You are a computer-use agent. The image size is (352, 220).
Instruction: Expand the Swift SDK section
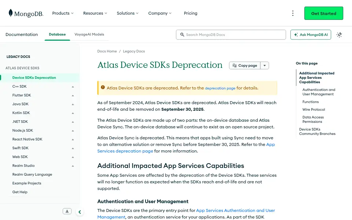click(73, 148)
